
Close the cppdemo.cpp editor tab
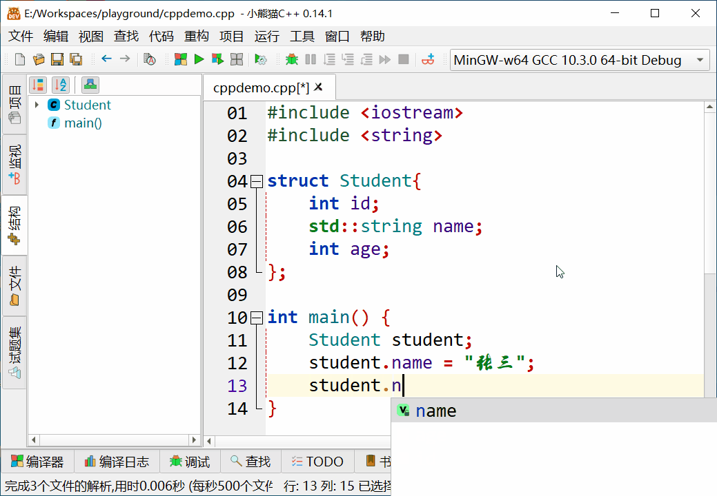(320, 87)
